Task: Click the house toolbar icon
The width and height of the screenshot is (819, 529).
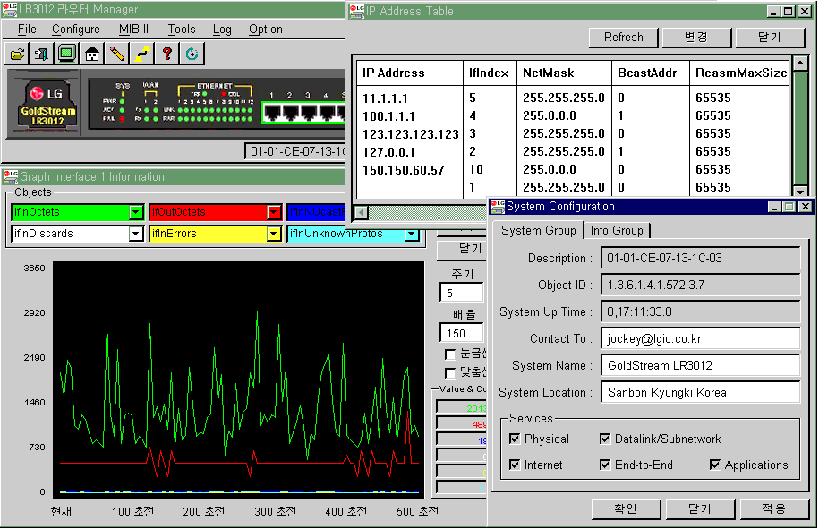Action: 92,54
